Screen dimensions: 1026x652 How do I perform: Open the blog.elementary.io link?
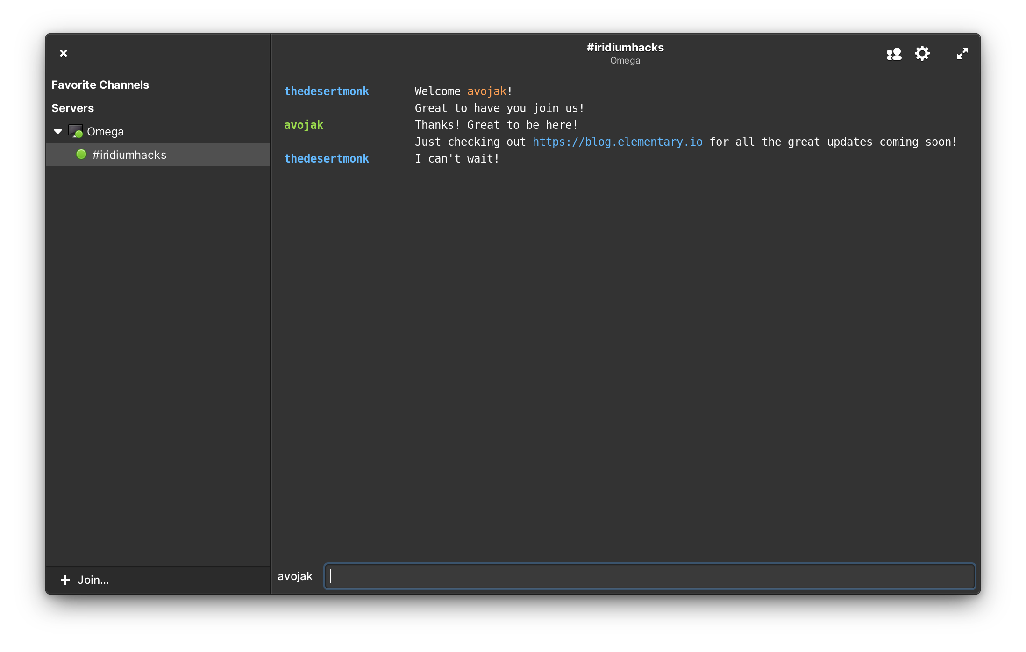click(617, 142)
